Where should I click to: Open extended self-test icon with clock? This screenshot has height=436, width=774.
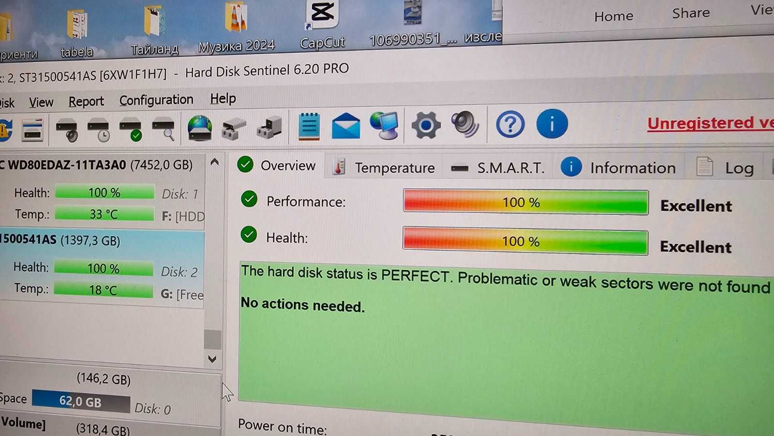pyautogui.click(x=99, y=130)
